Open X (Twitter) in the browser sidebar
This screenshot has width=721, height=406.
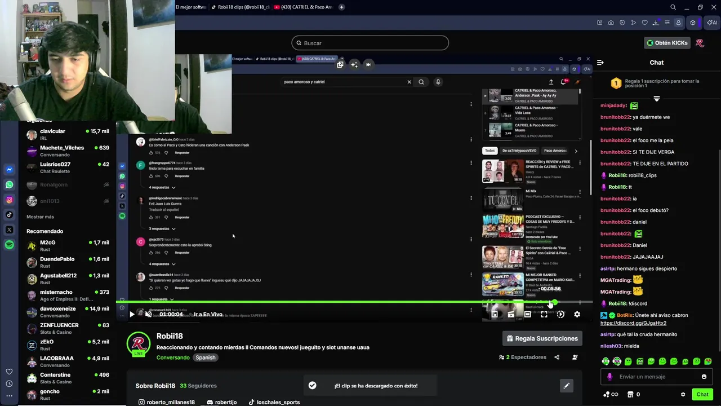10,230
